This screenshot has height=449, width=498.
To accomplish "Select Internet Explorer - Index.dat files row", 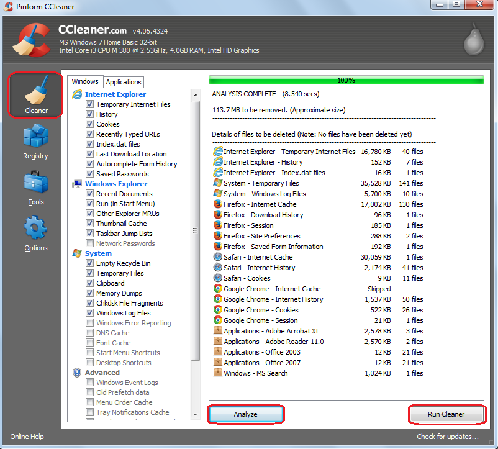I will coord(319,173).
